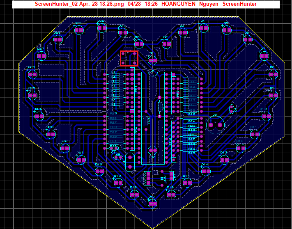Click resistor R35 beside the IC
292x229 pixels.
click(x=146, y=120)
